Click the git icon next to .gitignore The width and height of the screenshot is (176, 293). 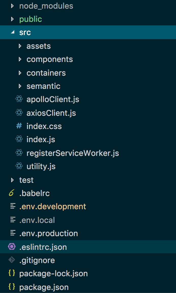[x=12, y=260]
